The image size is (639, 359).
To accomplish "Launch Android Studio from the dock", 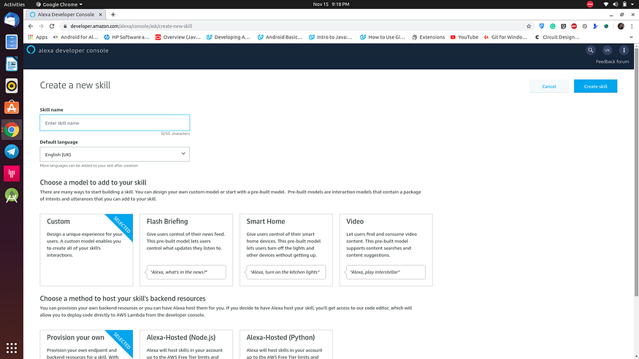I will pyautogui.click(x=12, y=196).
